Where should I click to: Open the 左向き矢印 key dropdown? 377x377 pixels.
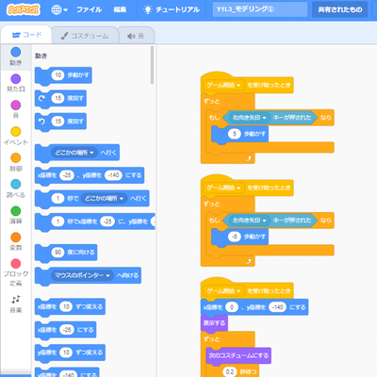point(250,221)
